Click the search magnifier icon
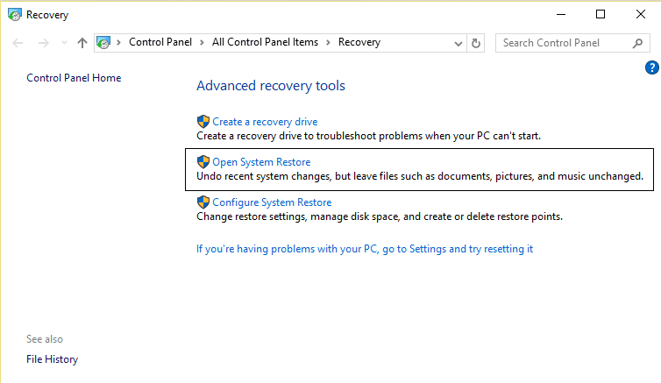Image resolution: width=661 pixels, height=383 pixels. (x=637, y=43)
